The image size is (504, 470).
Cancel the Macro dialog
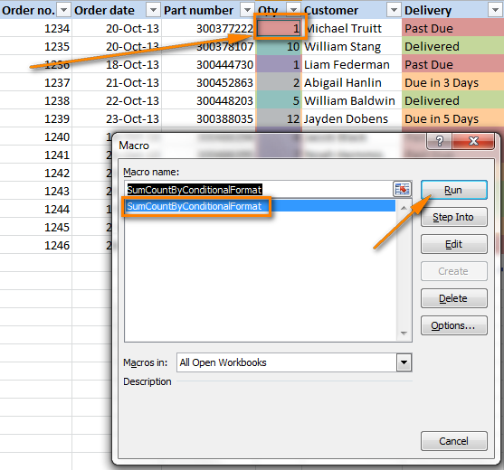pos(454,441)
